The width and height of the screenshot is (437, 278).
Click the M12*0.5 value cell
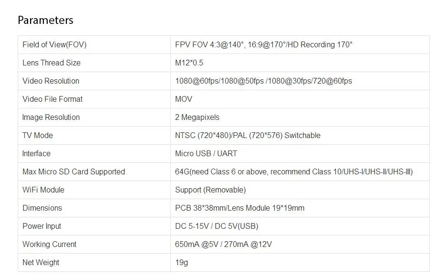click(300, 63)
